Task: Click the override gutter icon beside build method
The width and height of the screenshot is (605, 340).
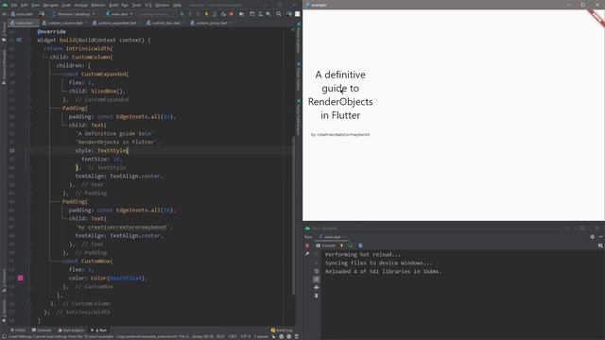Action: [x=19, y=40]
